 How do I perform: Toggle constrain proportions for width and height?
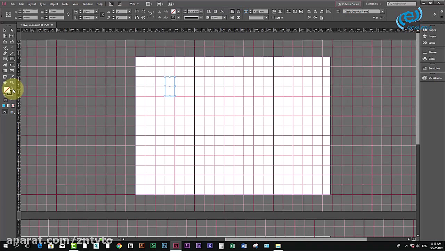[x=68, y=14]
